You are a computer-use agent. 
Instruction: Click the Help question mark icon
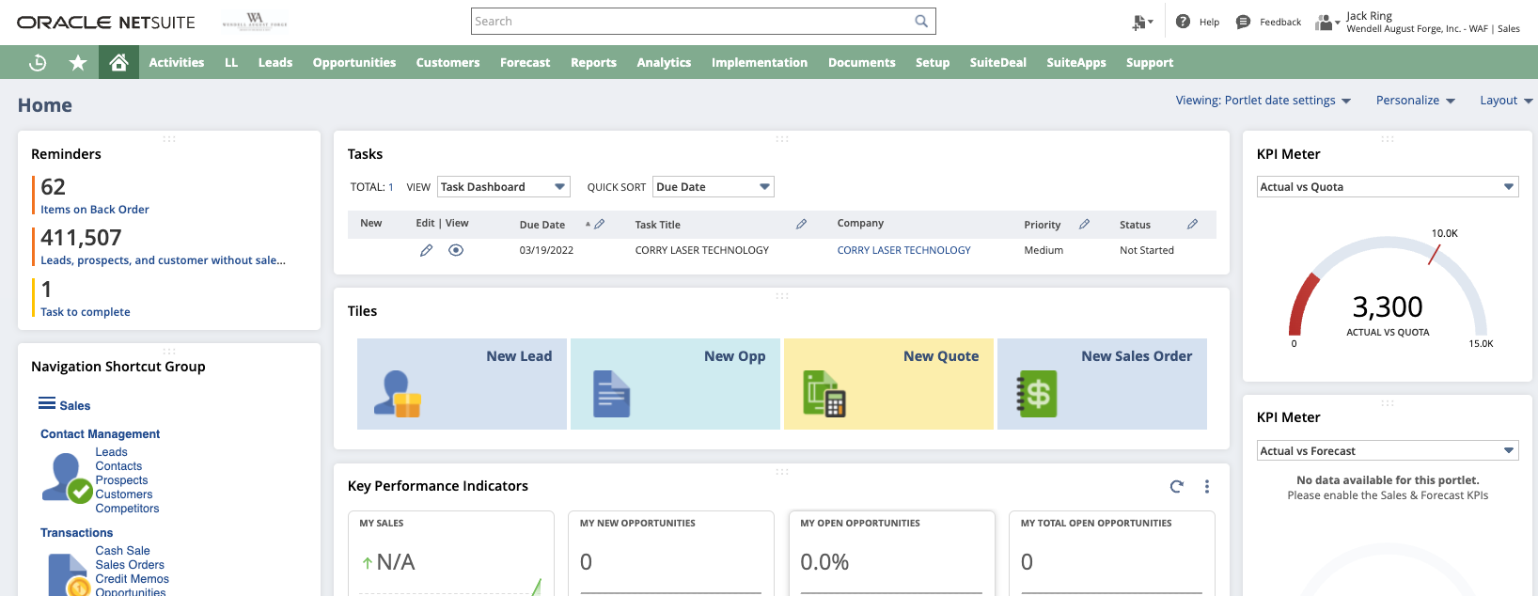pos(1183,22)
